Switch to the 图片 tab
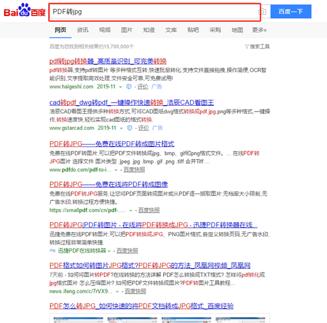 (x=127, y=30)
